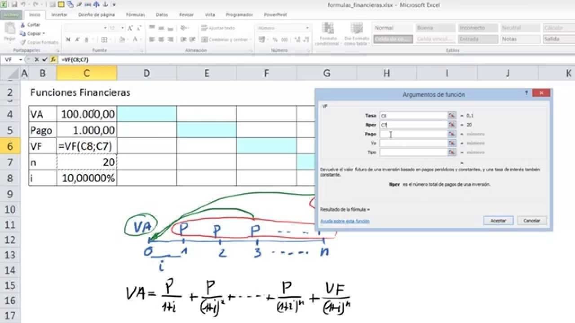Click the increase font size icon
Image resolution: width=575 pixels, height=323 pixels.
click(130, 28)
